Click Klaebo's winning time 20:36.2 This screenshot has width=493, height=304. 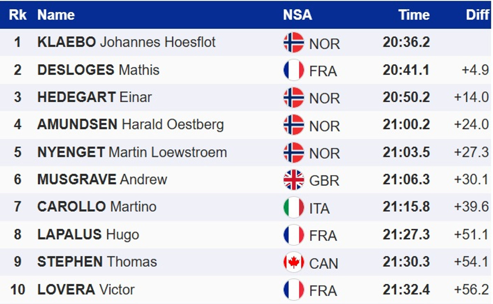point(406,42)
